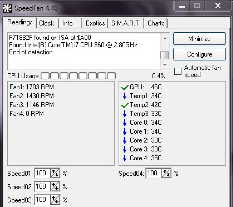Click the green checkmark icon beside GPU

[x=125, y=87]
